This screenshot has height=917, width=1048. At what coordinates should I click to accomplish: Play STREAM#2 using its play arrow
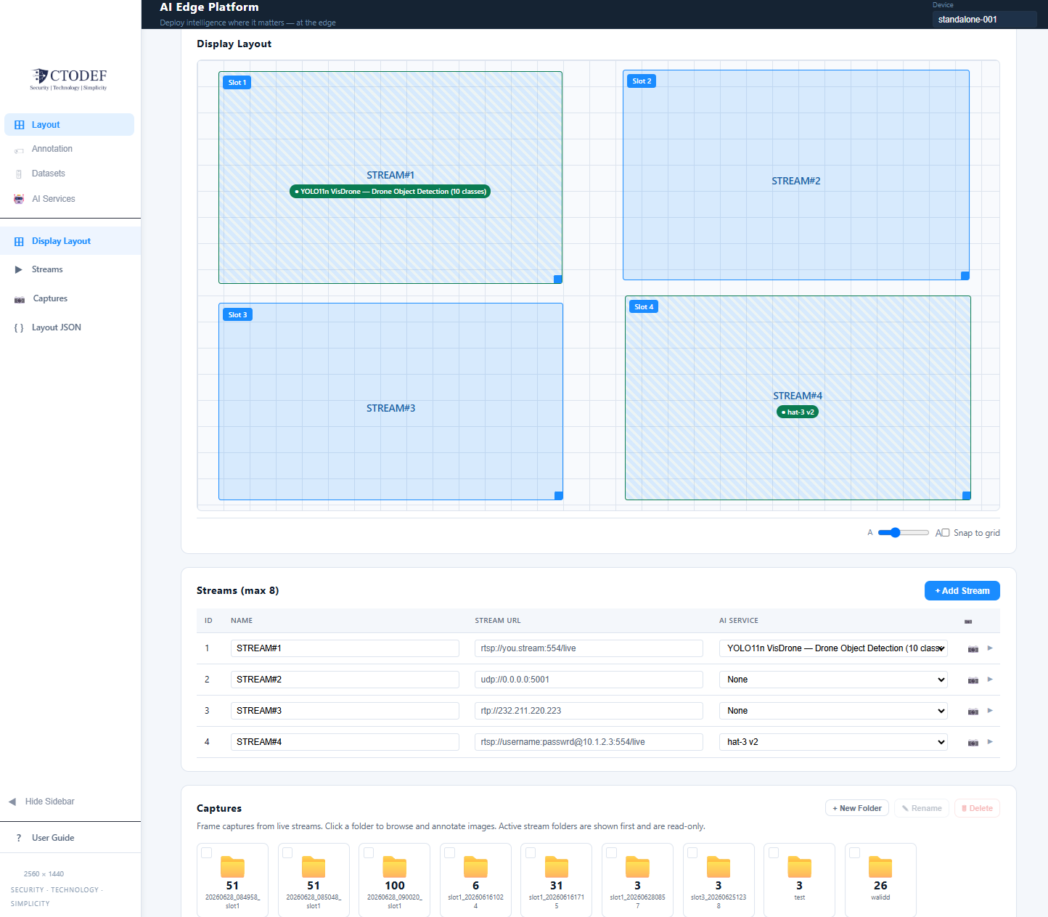coord(990,680)
